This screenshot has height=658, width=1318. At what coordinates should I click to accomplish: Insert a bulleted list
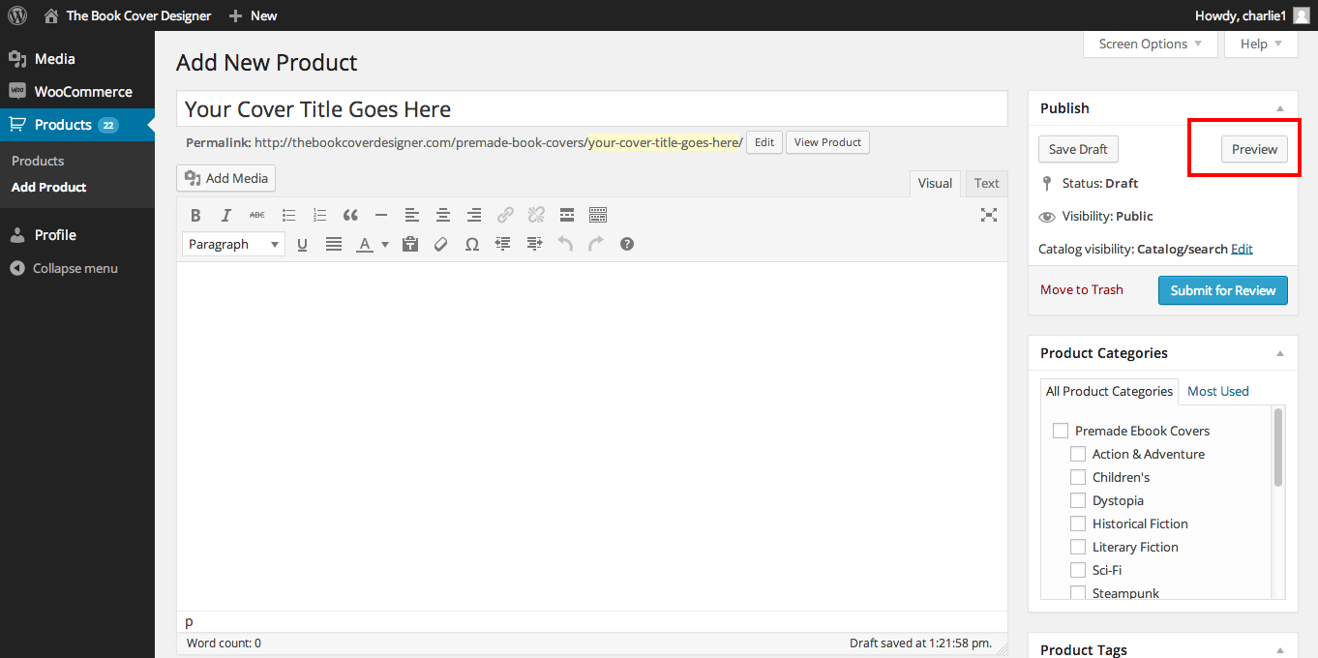pos(288,215)
